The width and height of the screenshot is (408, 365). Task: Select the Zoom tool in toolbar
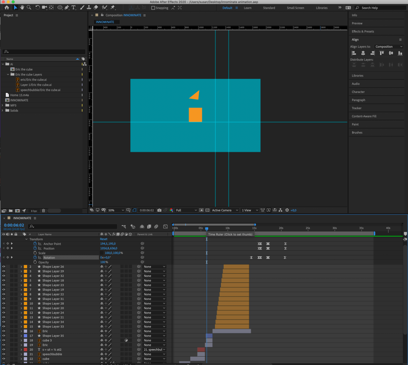click(x=29, y=8)
